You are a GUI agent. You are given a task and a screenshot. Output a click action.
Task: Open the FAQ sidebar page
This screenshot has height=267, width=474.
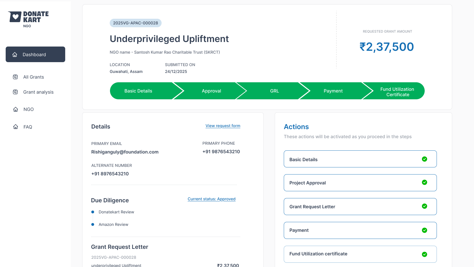point(28,127)
